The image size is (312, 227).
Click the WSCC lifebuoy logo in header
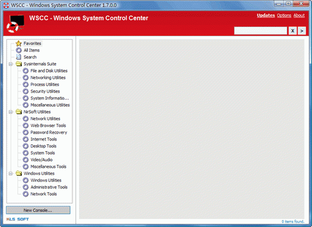click(15, 24)
